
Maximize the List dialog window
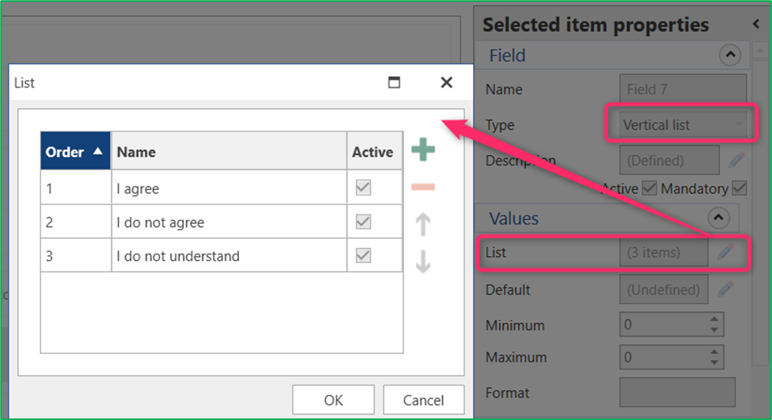(x=393, y=82)
